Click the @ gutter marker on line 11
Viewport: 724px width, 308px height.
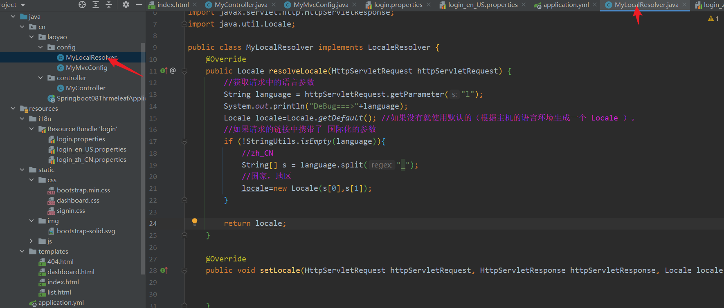pyautogui.click(x=173, y=71)
